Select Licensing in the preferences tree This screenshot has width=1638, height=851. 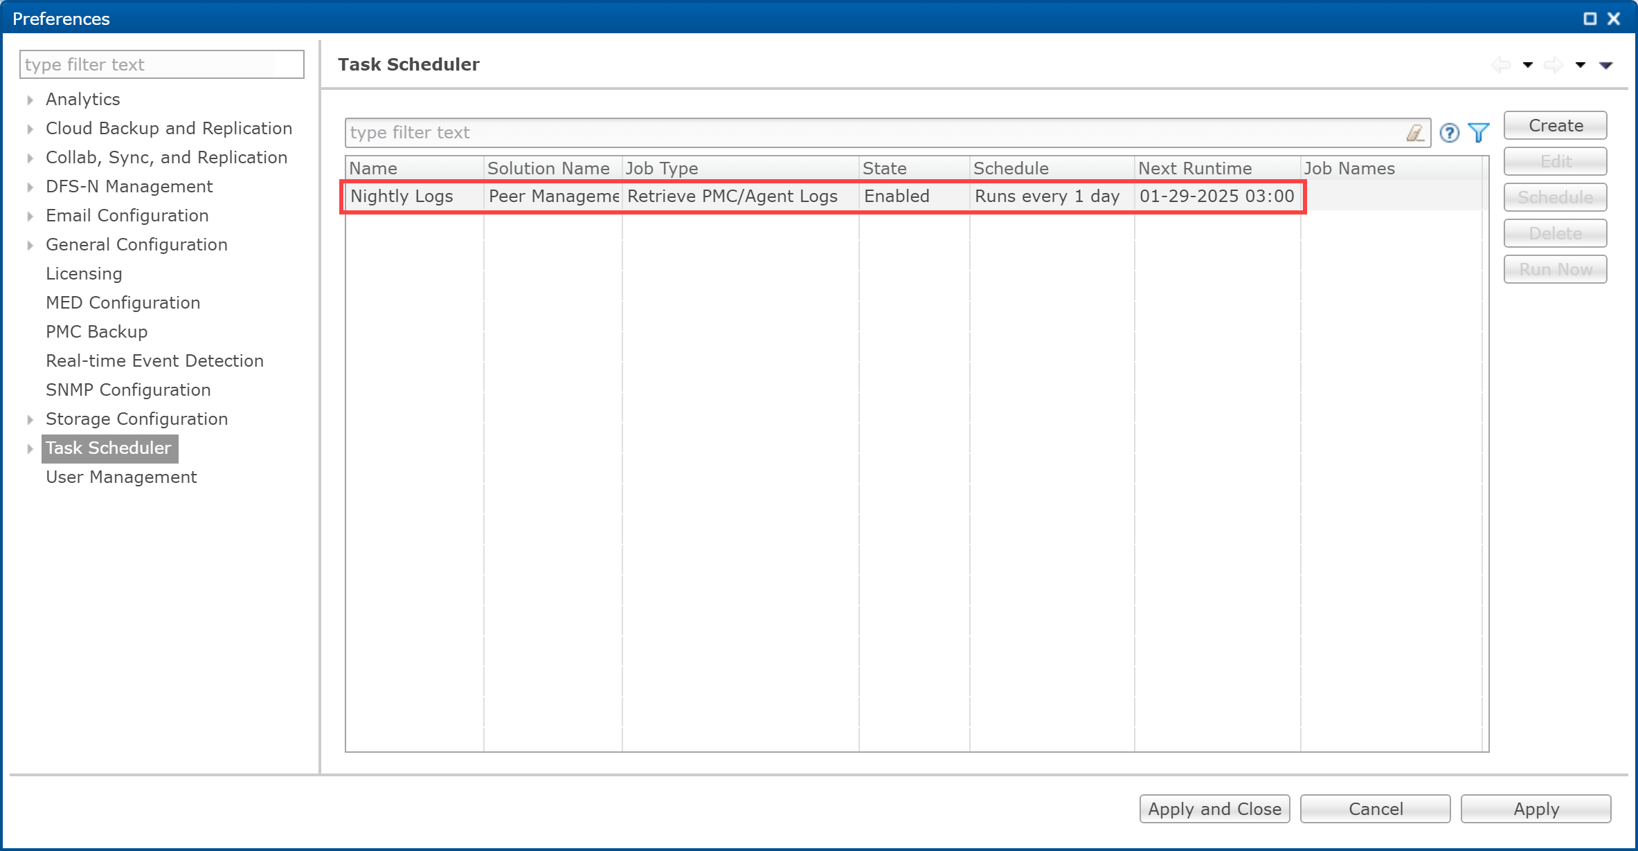[84, 274]
